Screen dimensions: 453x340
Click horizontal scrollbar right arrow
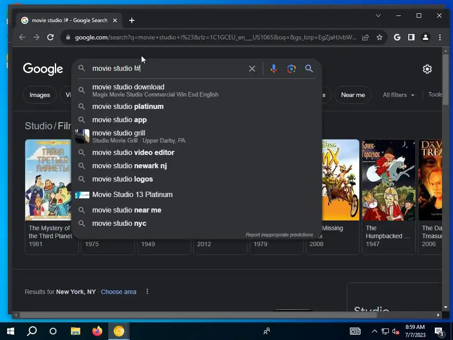(x=438, y=315)
